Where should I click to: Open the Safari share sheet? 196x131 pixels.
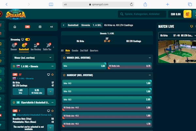pos(145,4)
